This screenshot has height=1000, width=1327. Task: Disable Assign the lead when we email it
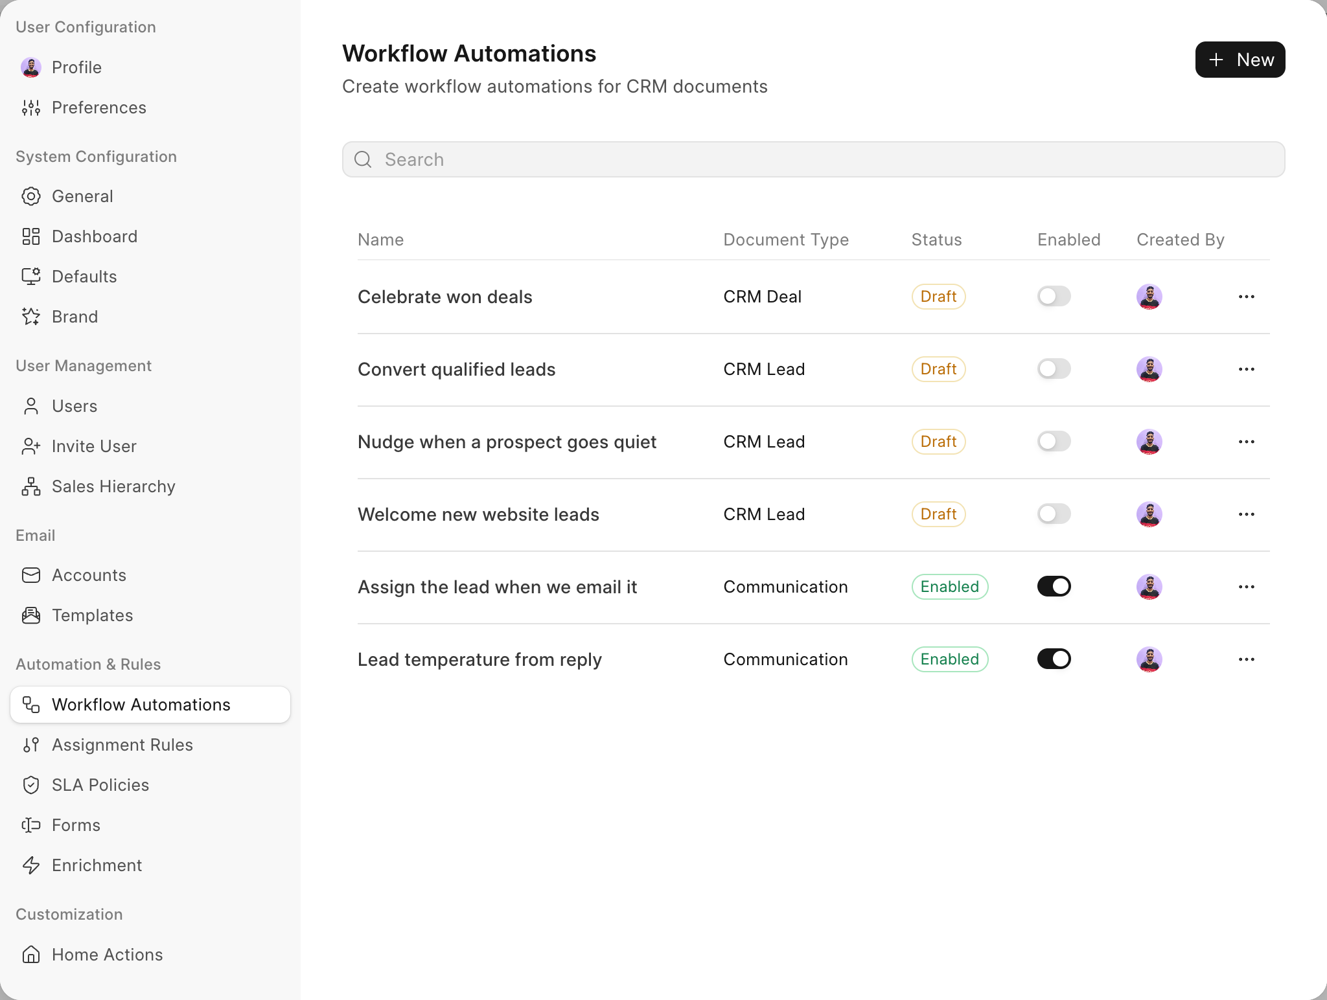click(x=1054, y=587)
